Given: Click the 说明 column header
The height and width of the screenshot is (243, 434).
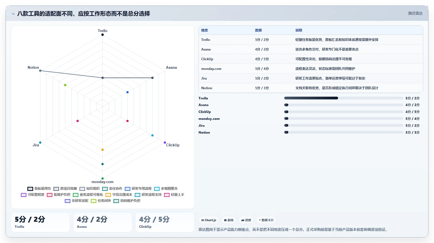Looking at the screenshot, I should point(299,30).
